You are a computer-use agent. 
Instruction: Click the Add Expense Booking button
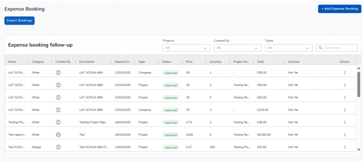[340, 9]
